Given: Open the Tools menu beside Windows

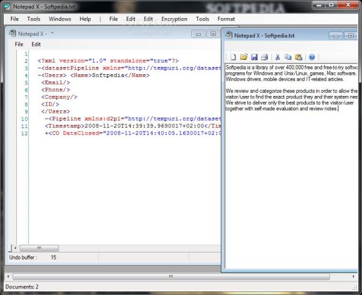Looking at the screenshot, I should (x=34, y=19).
